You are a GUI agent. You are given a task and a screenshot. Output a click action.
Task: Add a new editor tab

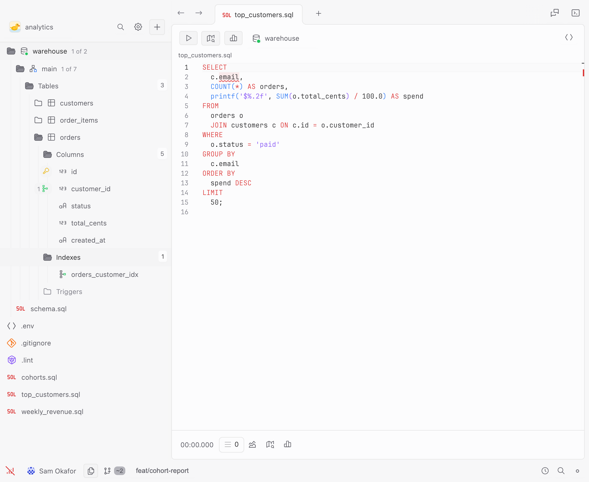pos(319,13)
